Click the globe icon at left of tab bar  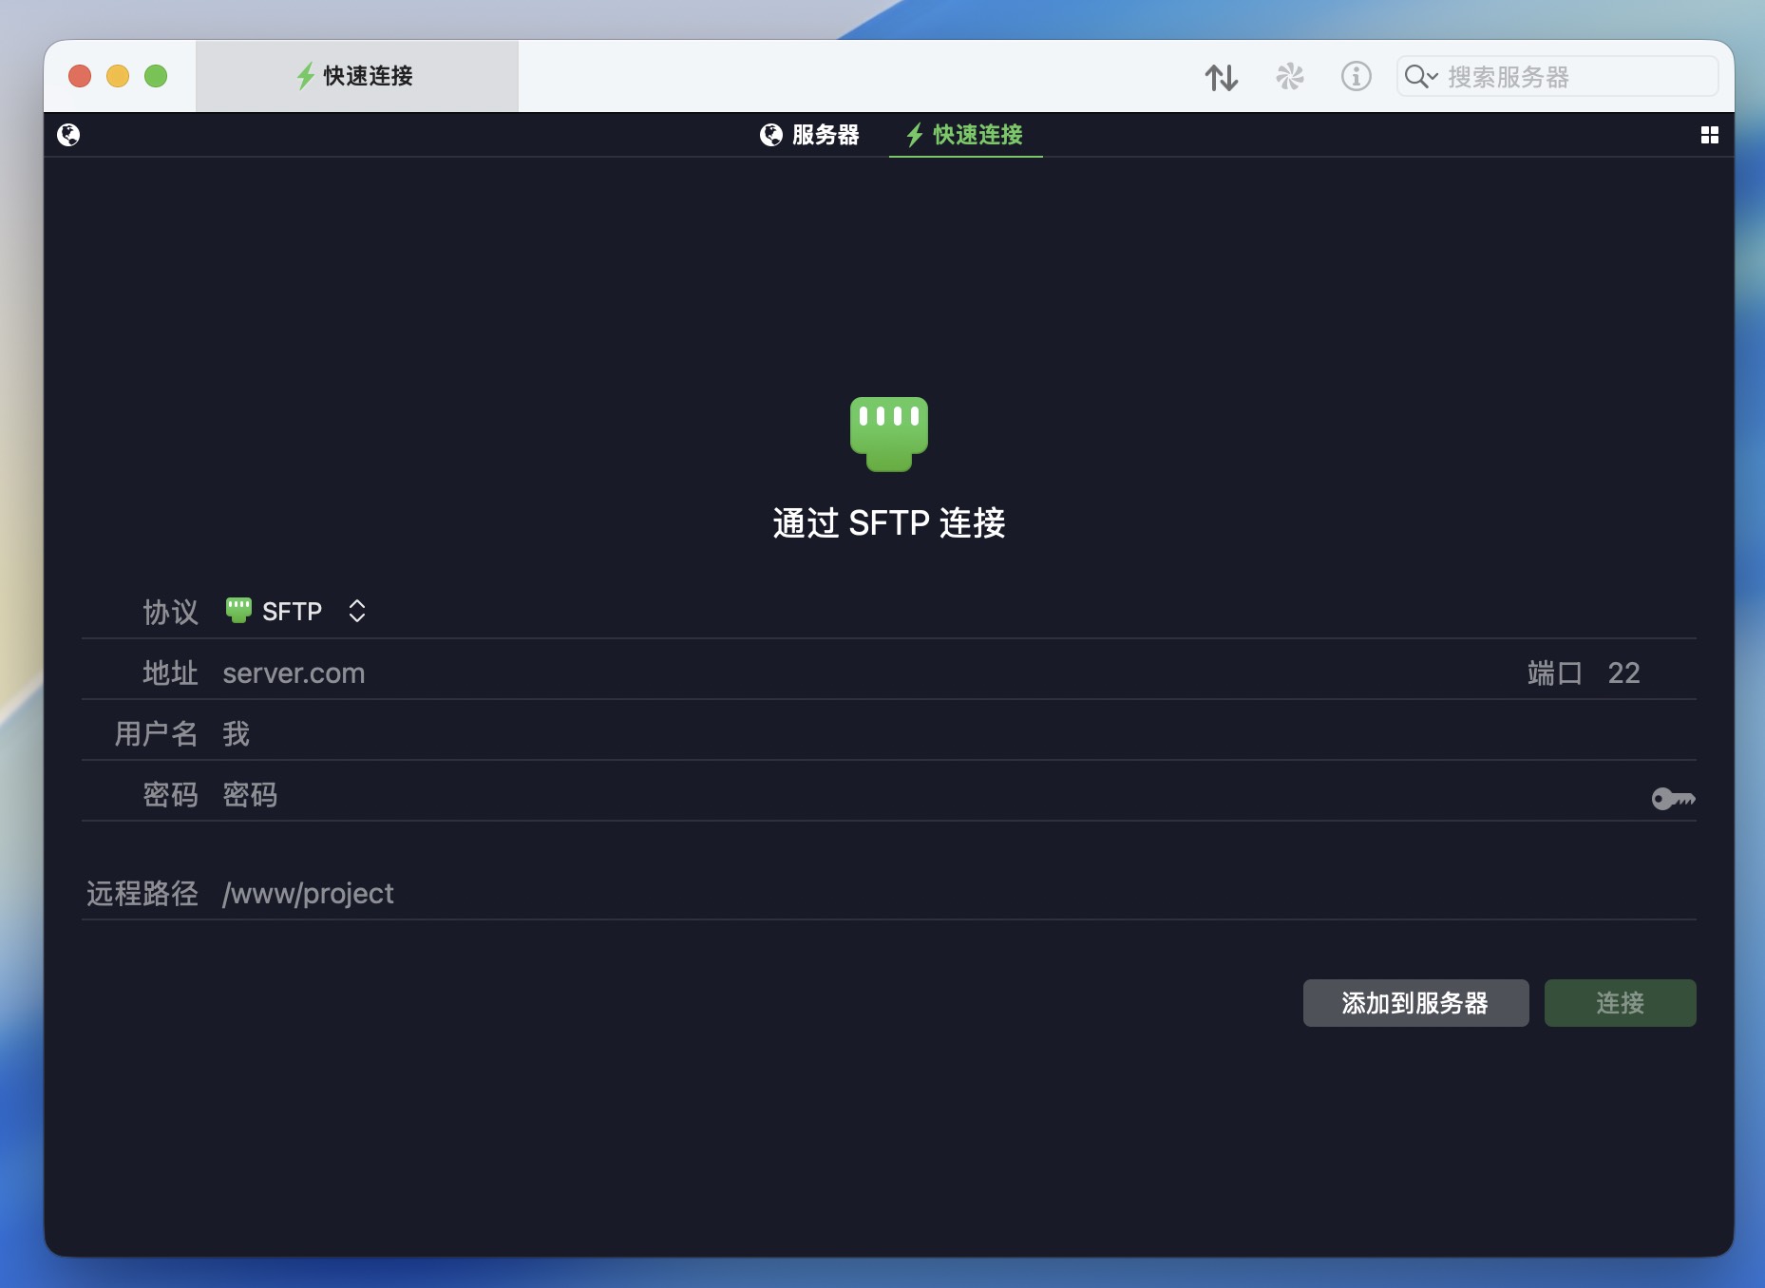point(68,135)
